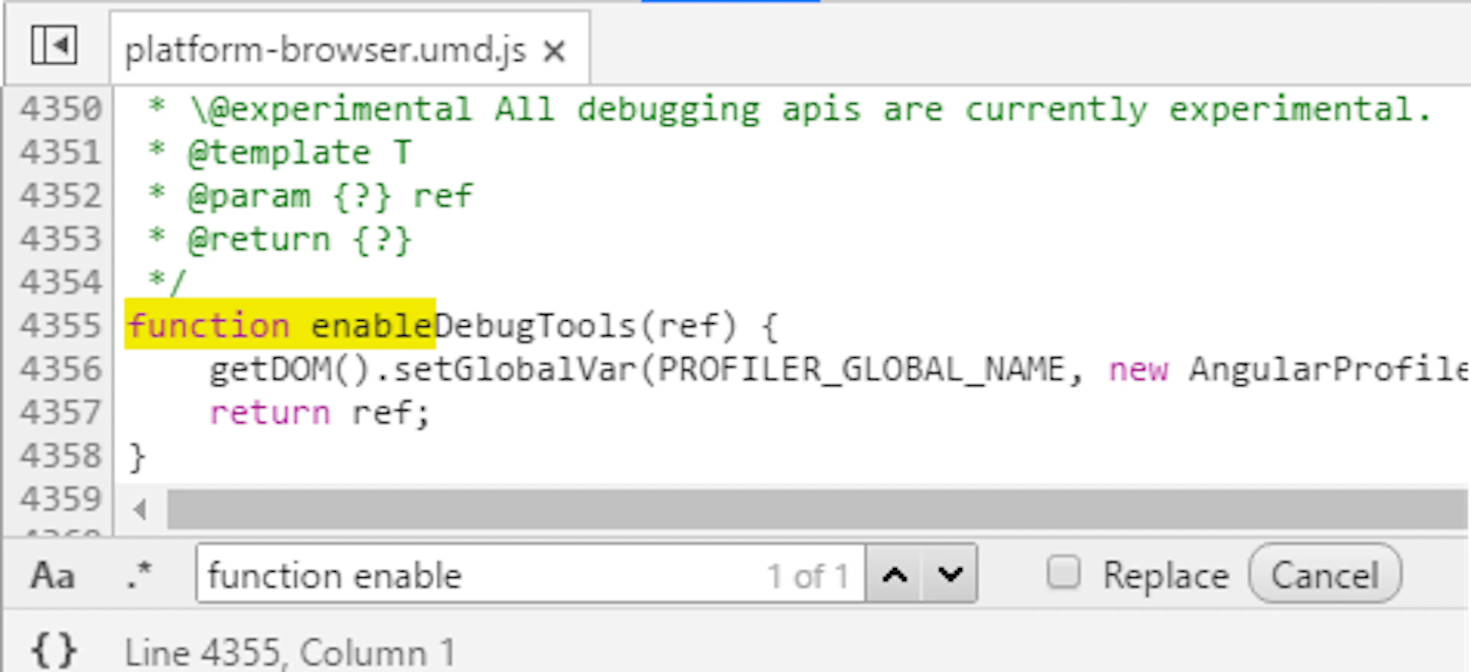The width and height of the screenshot is (1471, 672).
Task: Go to the next search match
Action: point(950,574)
